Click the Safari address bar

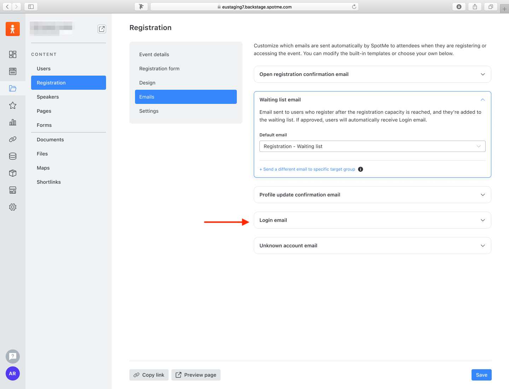(x=255, y=7)
